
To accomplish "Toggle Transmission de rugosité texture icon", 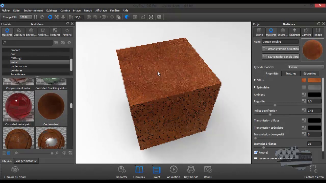I will tap(304, 134).
